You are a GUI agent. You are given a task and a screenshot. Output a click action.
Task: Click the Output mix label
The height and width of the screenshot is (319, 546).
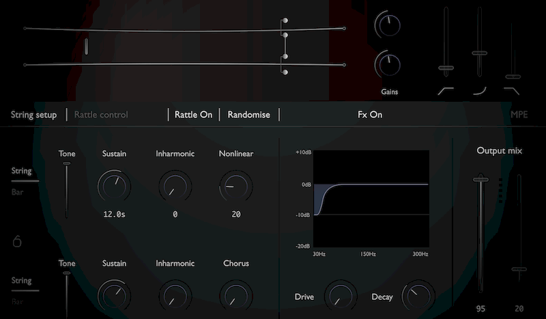(x=500, y=150)
